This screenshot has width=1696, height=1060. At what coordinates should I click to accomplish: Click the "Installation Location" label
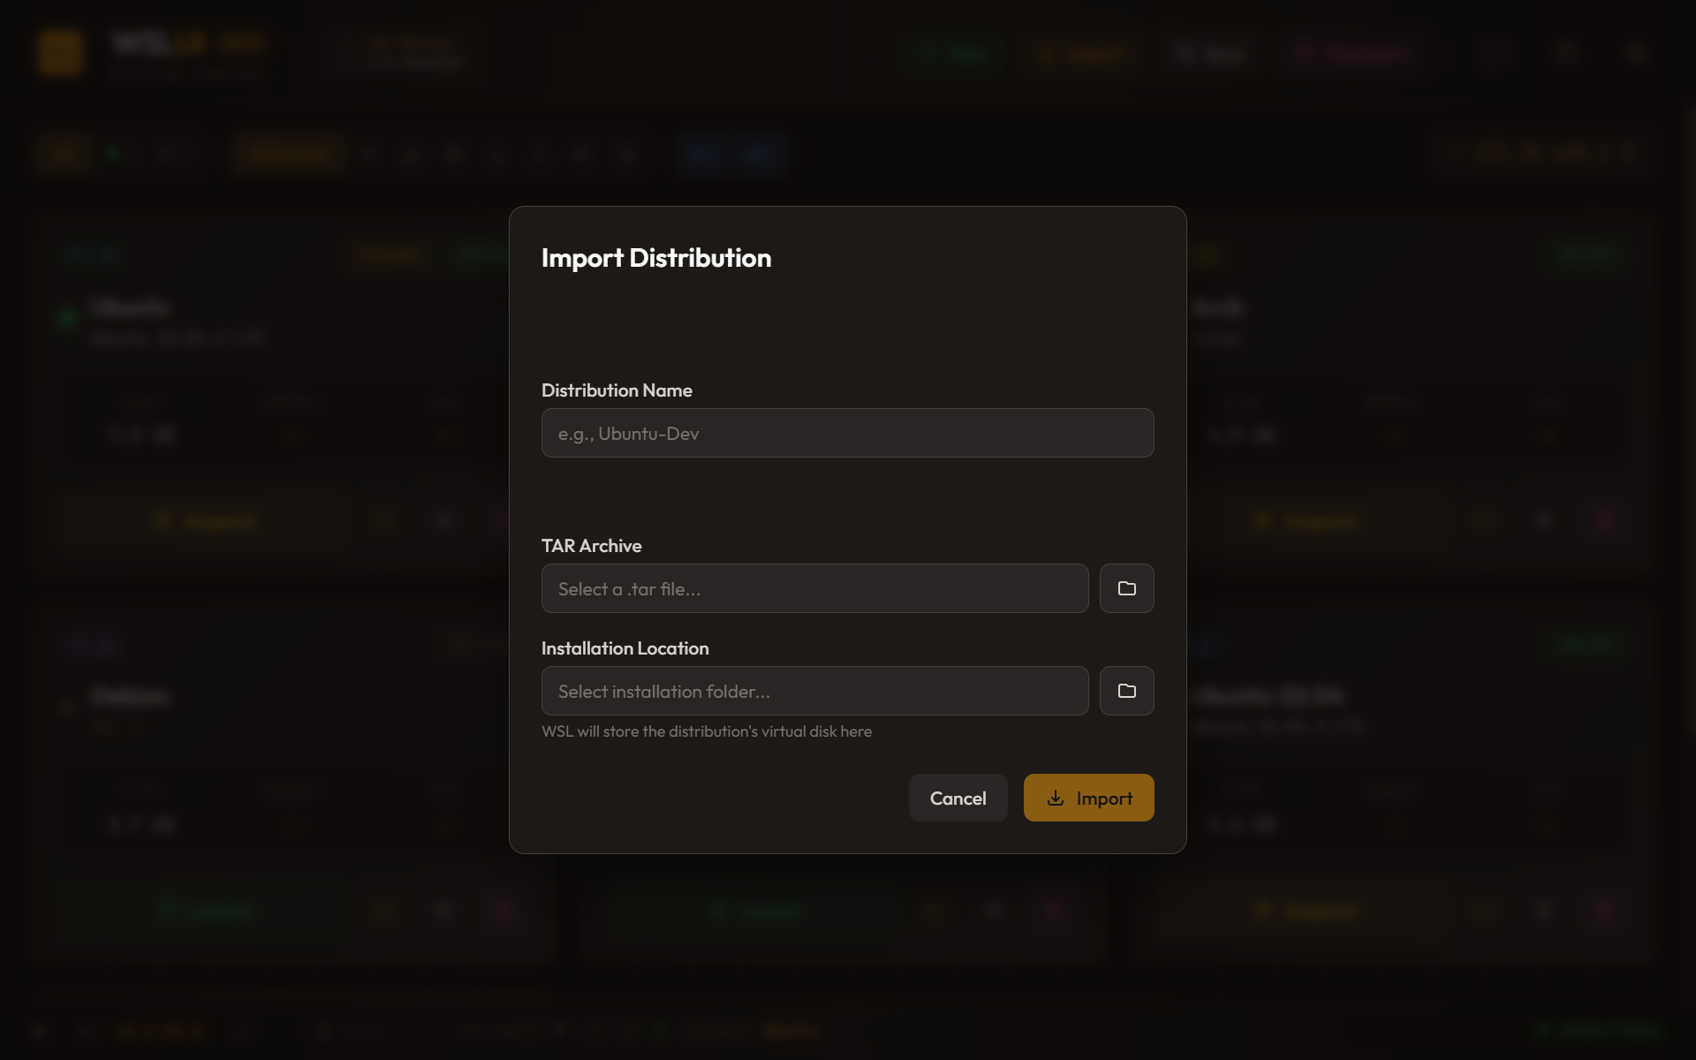pos(625,648)
